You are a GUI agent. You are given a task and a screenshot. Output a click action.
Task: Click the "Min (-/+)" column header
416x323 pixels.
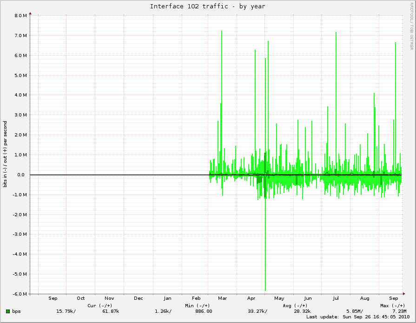(198, 305)
